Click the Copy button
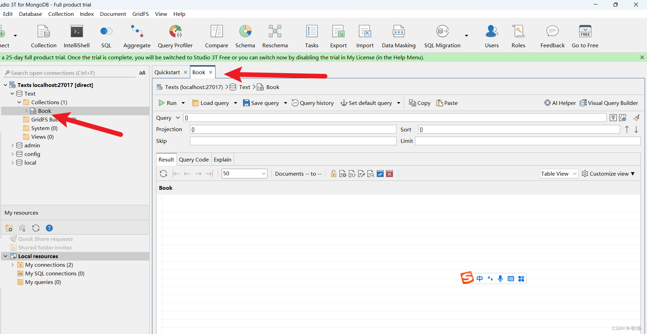Viewport: 647px width, 334px height. point(419,103)
